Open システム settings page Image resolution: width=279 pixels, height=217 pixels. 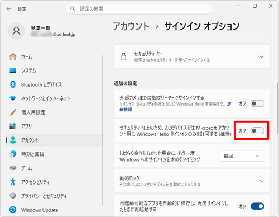coord(54,70)
